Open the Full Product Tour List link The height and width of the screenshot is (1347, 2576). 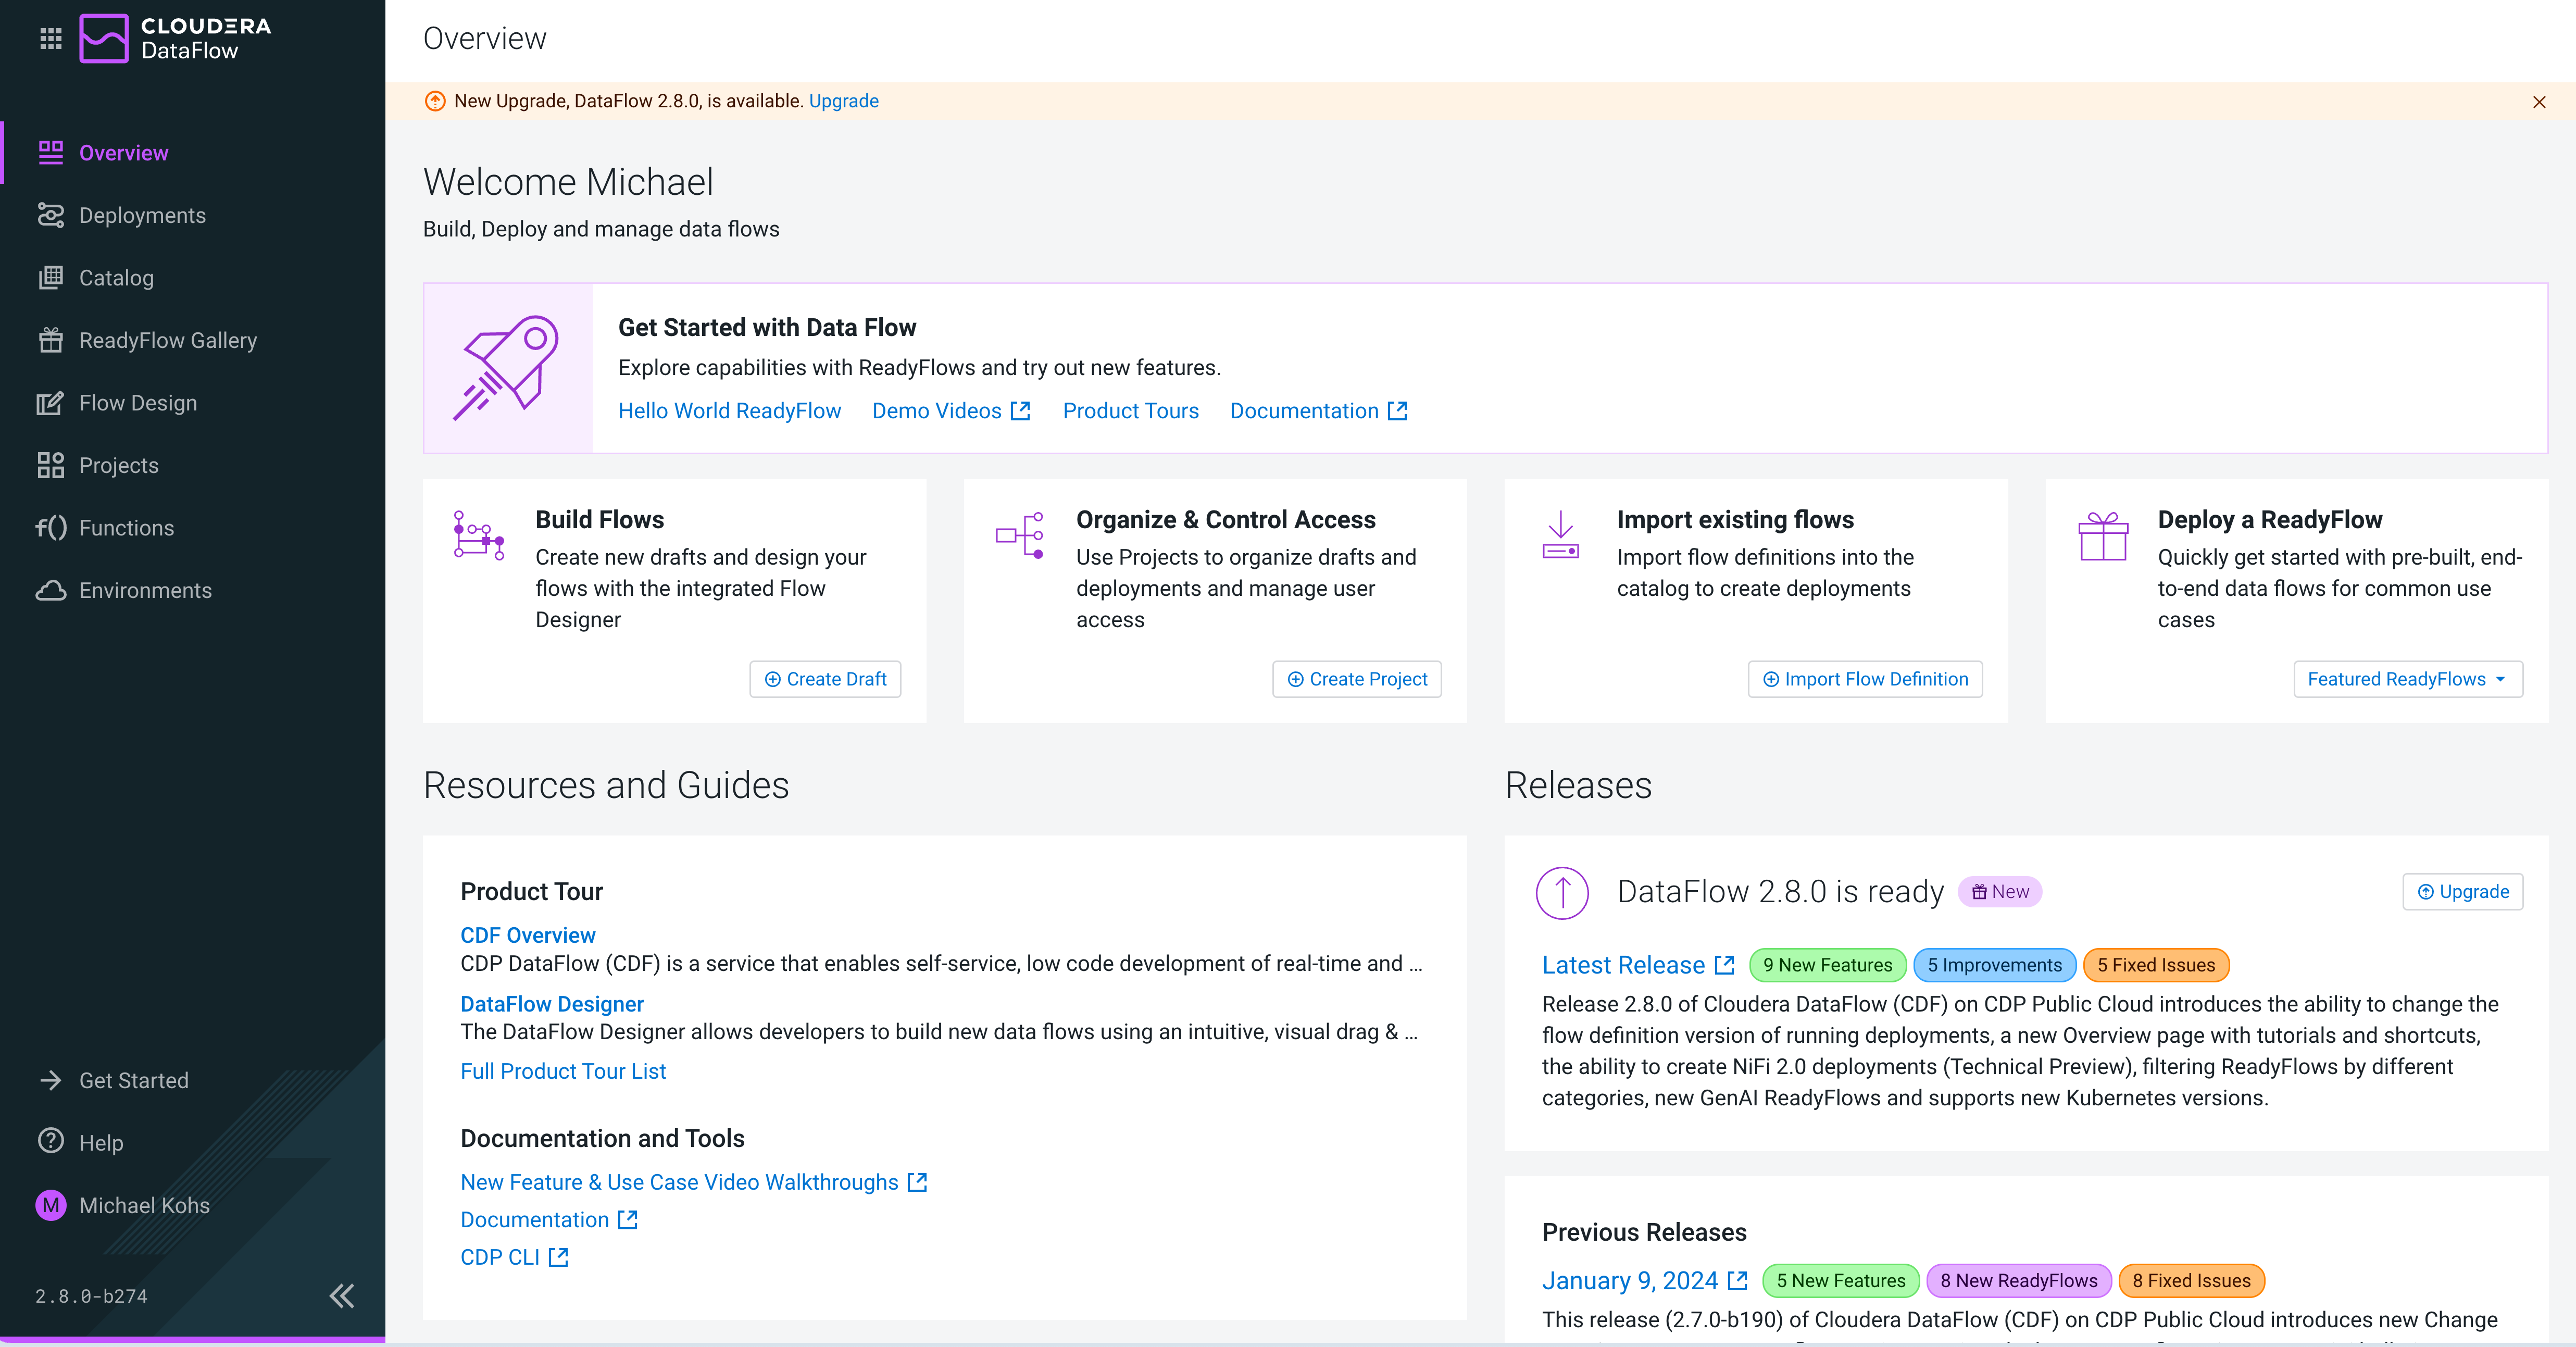pos(563,1071)
